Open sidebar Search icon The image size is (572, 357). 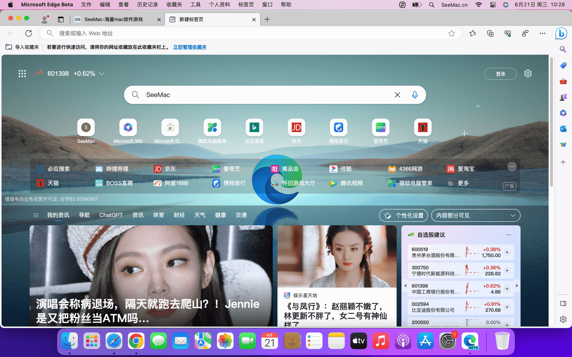click(x=563, y=49)
